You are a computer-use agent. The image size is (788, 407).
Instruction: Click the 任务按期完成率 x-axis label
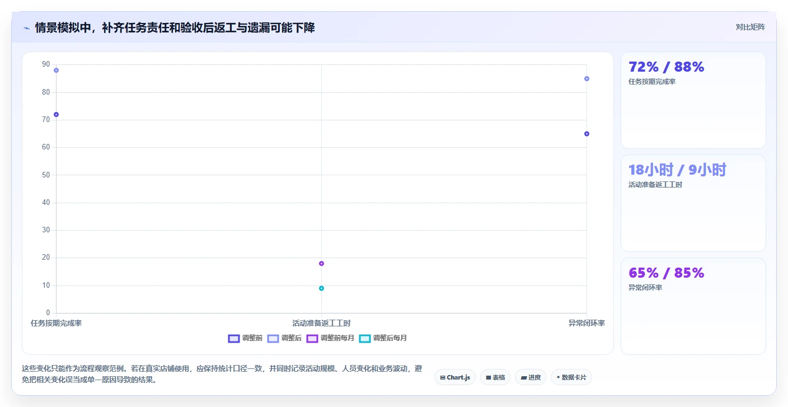coord(56,323)
